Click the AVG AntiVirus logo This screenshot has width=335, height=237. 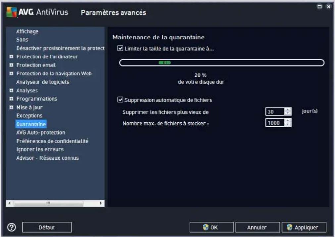37,12
